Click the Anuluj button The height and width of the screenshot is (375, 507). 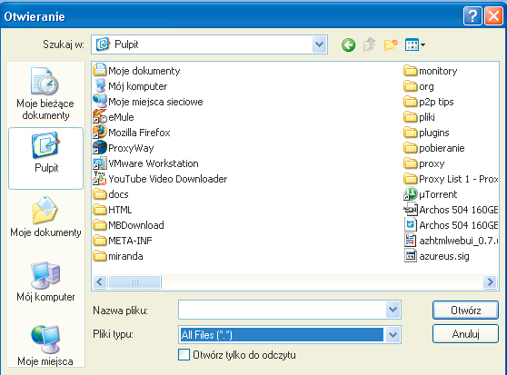tap(465, 333)
